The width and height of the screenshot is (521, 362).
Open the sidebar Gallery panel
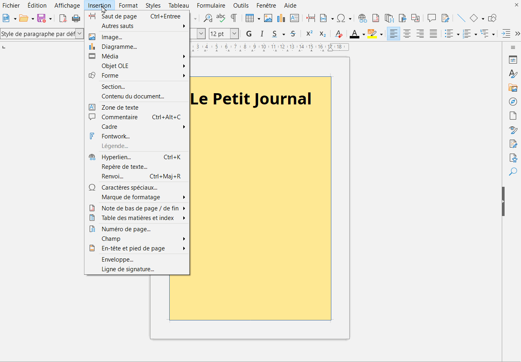(513, 88)
